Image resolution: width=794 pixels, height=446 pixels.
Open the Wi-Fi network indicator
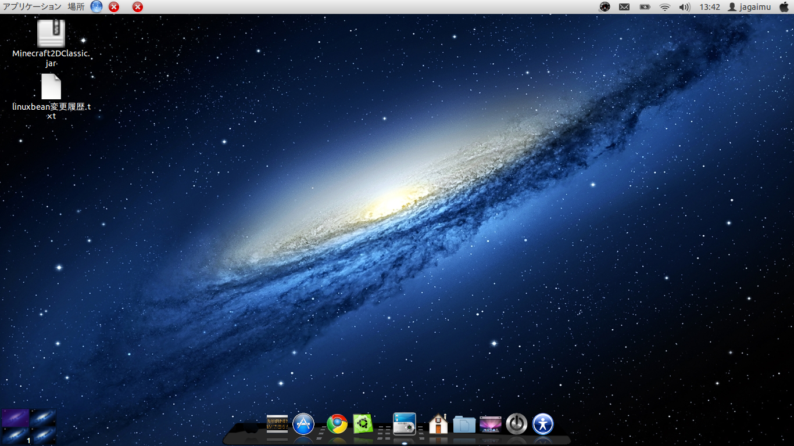pyautogui.click(x=664, y=7)
